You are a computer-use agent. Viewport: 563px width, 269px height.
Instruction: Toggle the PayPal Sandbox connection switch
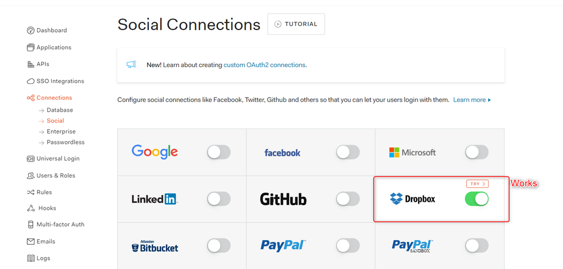point(477,245)
